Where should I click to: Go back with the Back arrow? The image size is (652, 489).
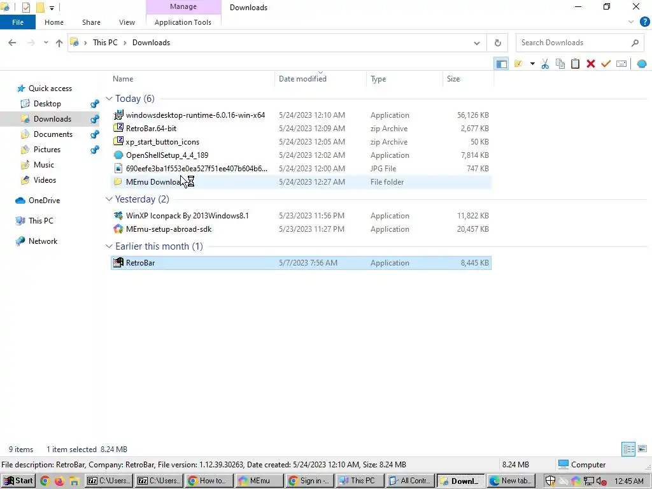[x=12, y=43]
